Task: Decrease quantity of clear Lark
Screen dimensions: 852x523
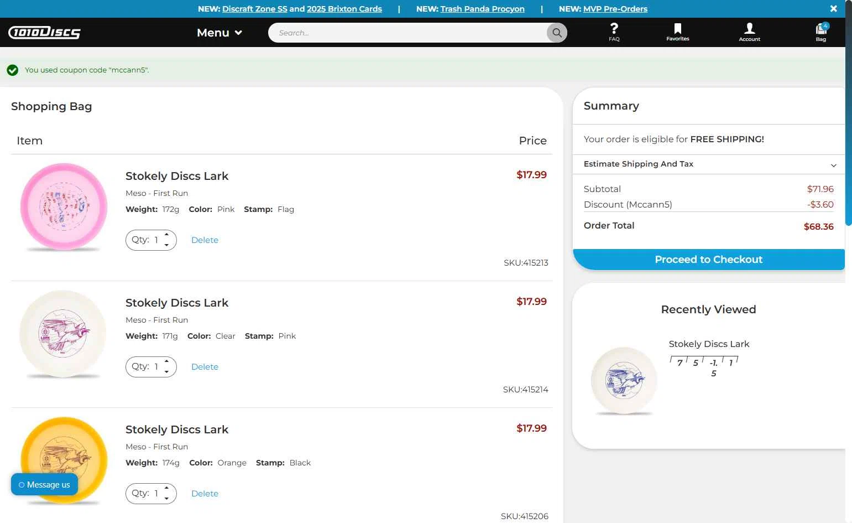Action: [x=166, y=371]
